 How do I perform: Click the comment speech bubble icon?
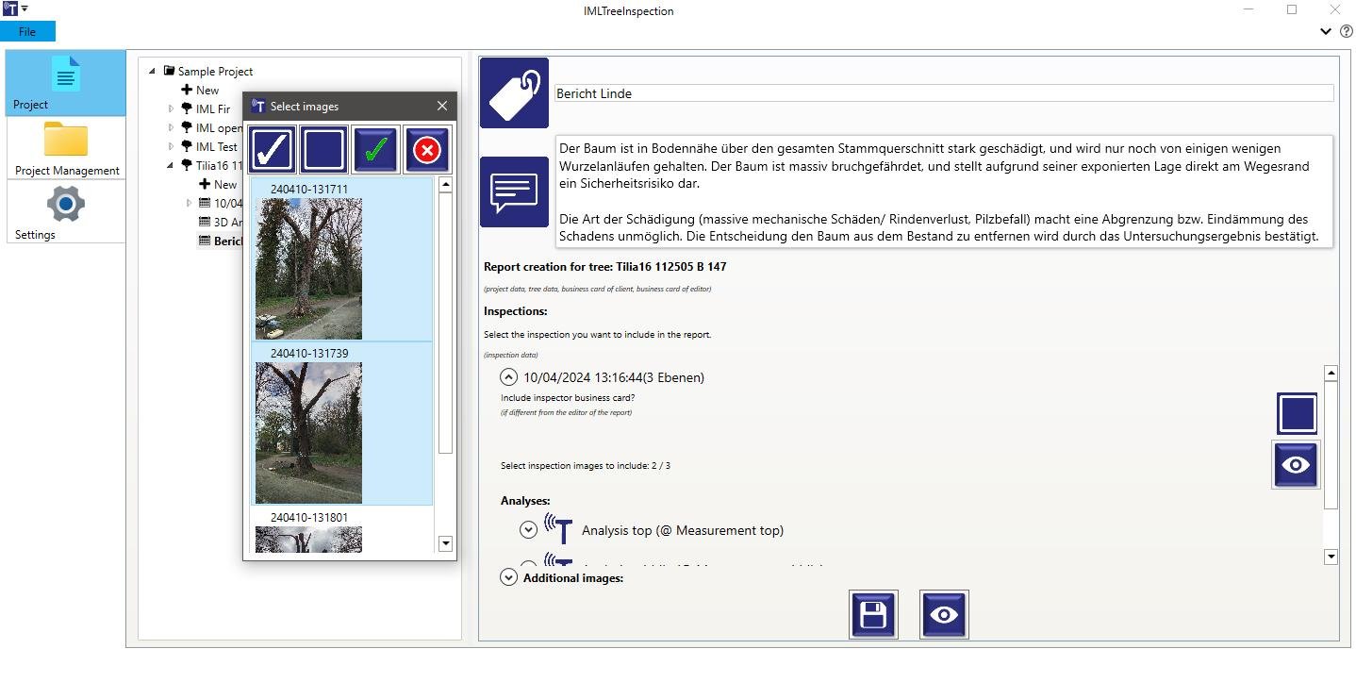[514, 191]
